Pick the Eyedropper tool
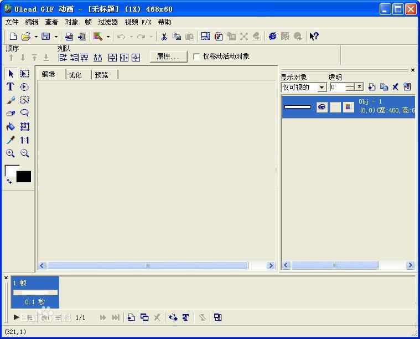 click(x=11, y=140)
